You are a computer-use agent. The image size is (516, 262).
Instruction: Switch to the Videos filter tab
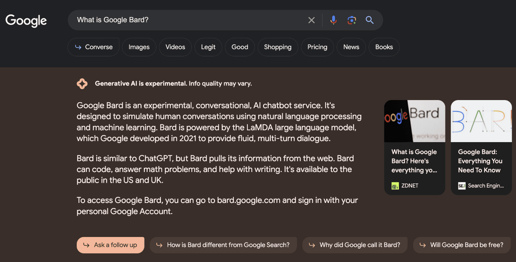175,47
